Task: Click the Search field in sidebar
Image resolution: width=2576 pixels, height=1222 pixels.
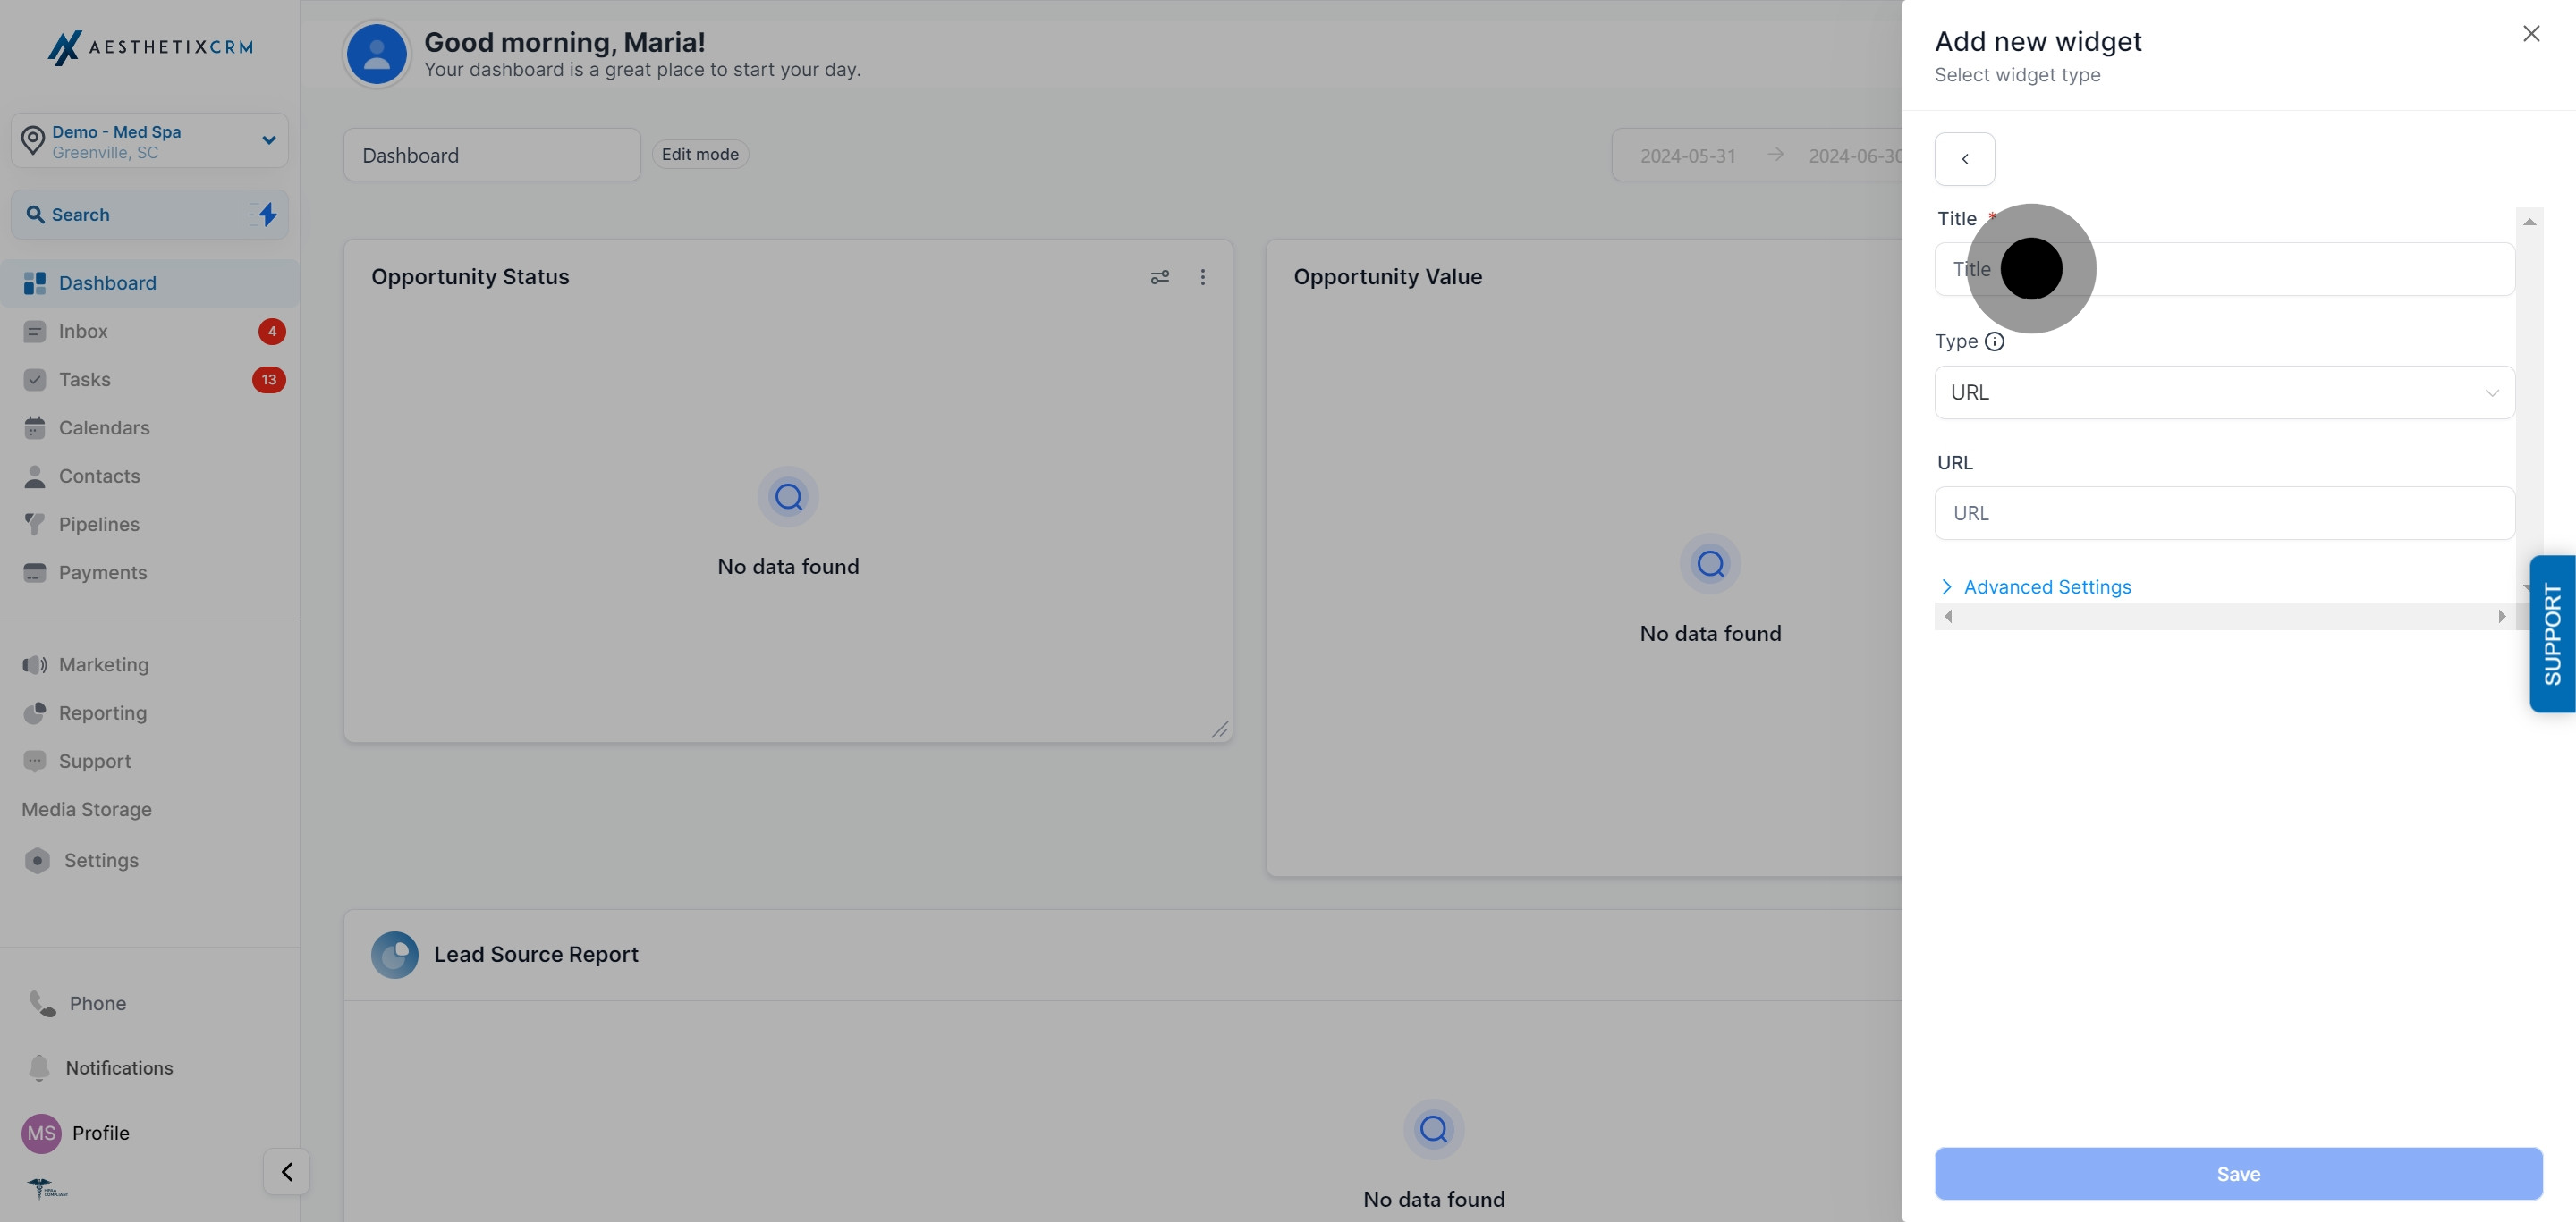Action: click(150, 214)
